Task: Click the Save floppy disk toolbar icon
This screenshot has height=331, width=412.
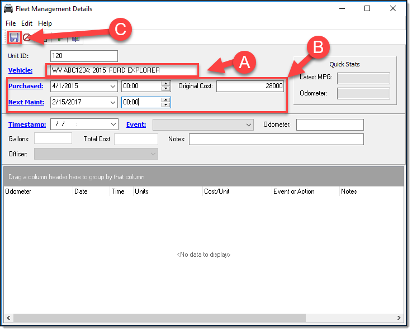Action: pos(14,38)
